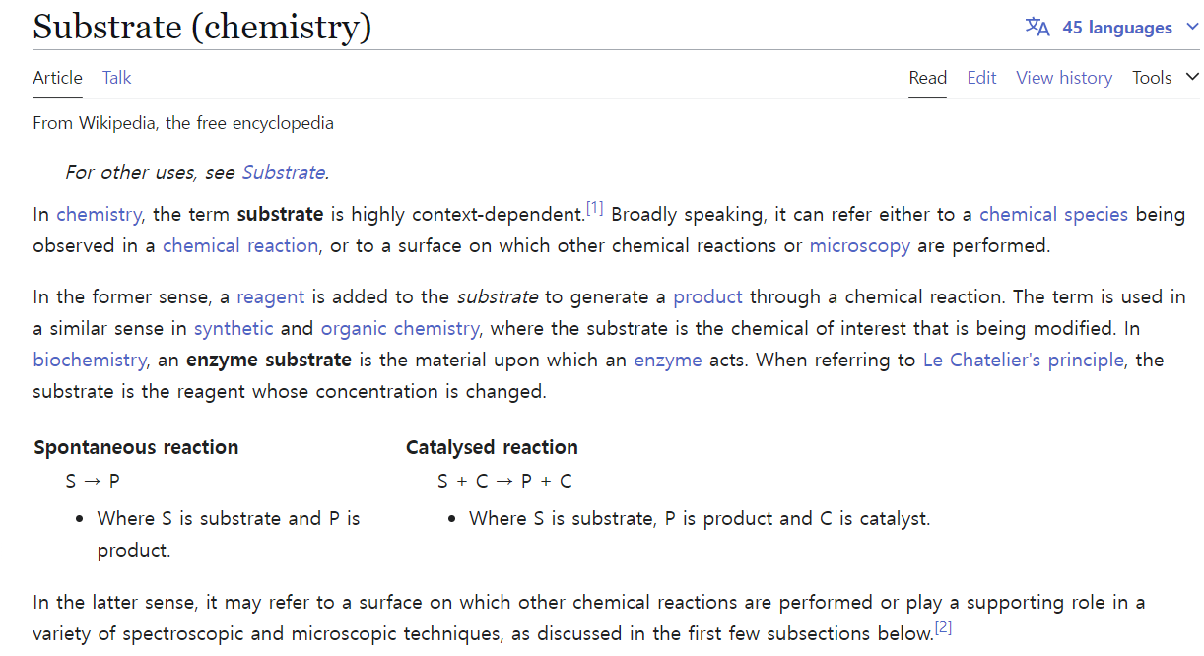Expand the Tools menu

(1165, 78)
